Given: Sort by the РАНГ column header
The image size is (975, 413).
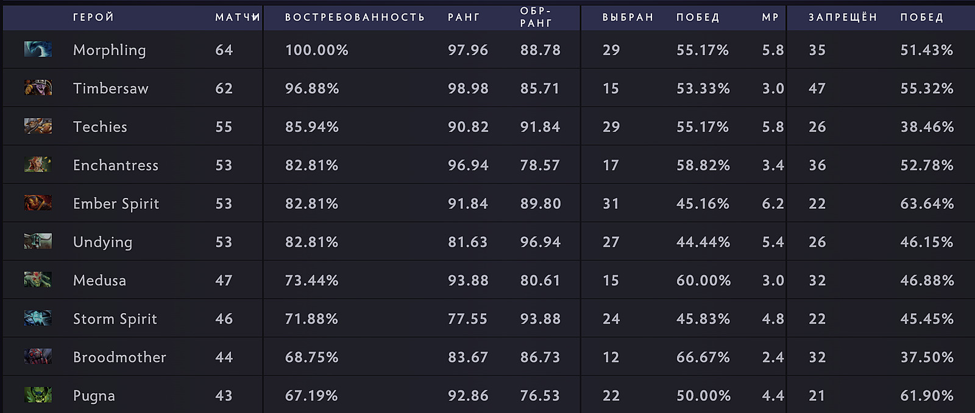Looking at the screenshot, I should (464, 17).
